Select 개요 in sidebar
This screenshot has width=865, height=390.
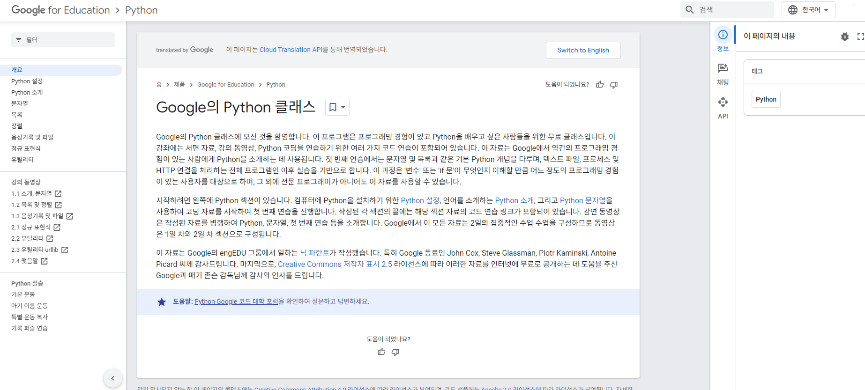(61, 70)
